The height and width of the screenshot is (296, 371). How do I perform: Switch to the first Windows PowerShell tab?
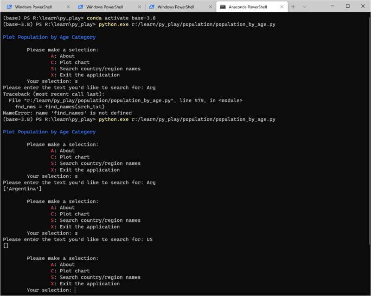tap(35, 6)
